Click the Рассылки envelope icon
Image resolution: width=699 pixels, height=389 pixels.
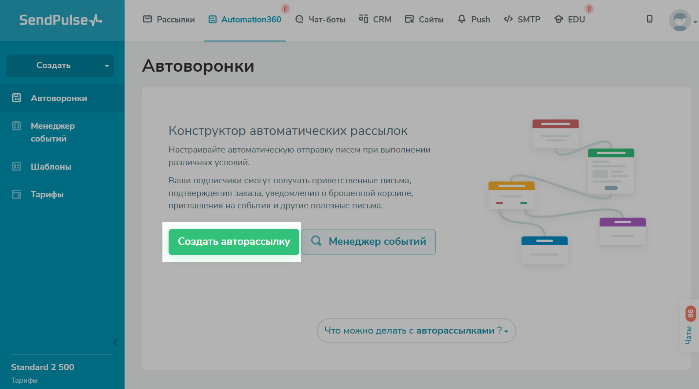(147, 19)
